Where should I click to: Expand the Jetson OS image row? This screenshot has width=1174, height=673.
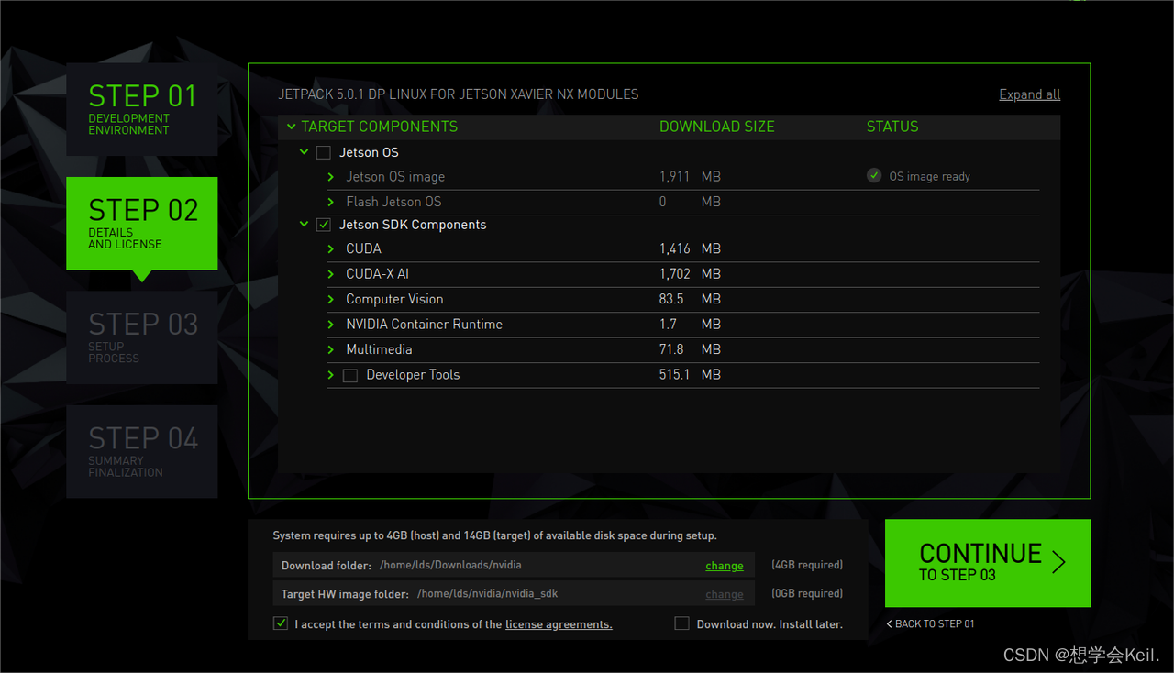coord(331,177)
